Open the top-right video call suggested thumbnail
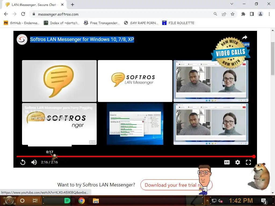275x206 pixels. click(211, 81)
